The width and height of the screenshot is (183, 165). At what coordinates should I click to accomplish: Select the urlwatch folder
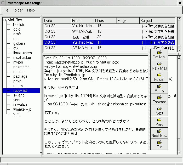click(20, 105)
